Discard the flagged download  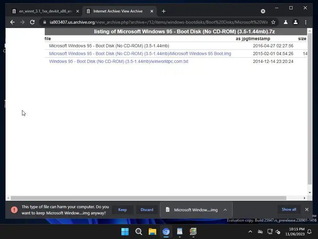(x=147, y=210)
